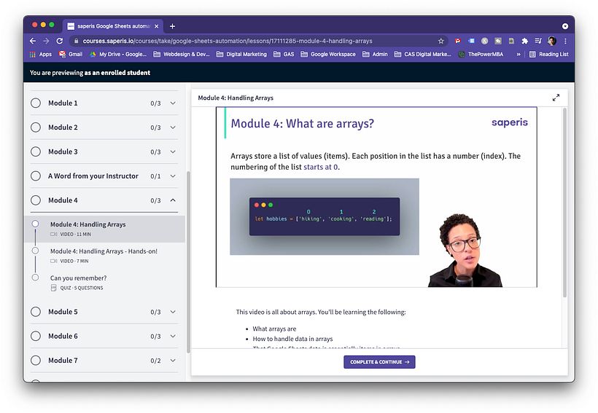Toggle the Module 1 completion circle
The height and width of the screenshot is (413, 598).
click(36, 103)
